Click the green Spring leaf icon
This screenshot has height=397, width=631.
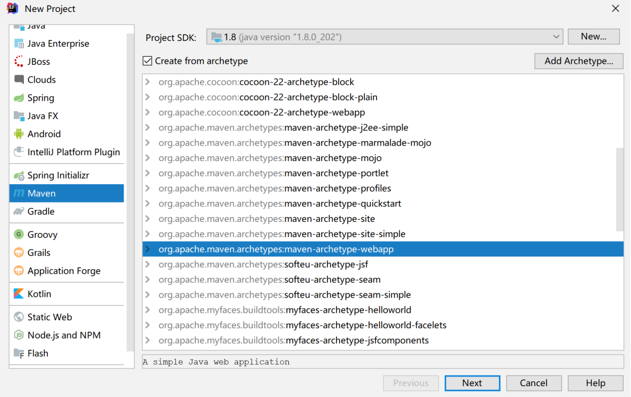(x=19, y=98)
